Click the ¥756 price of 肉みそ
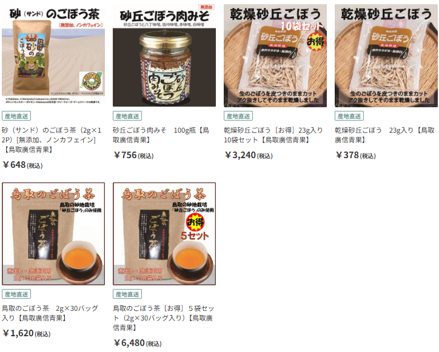The image size is (439, 352). [x=134, y=155]
